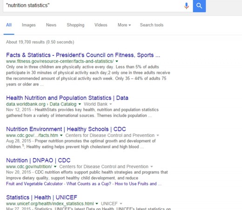Select the All results tab
Image resolution: width=242 pixels, height=210 pixels.
click(9, 25)
